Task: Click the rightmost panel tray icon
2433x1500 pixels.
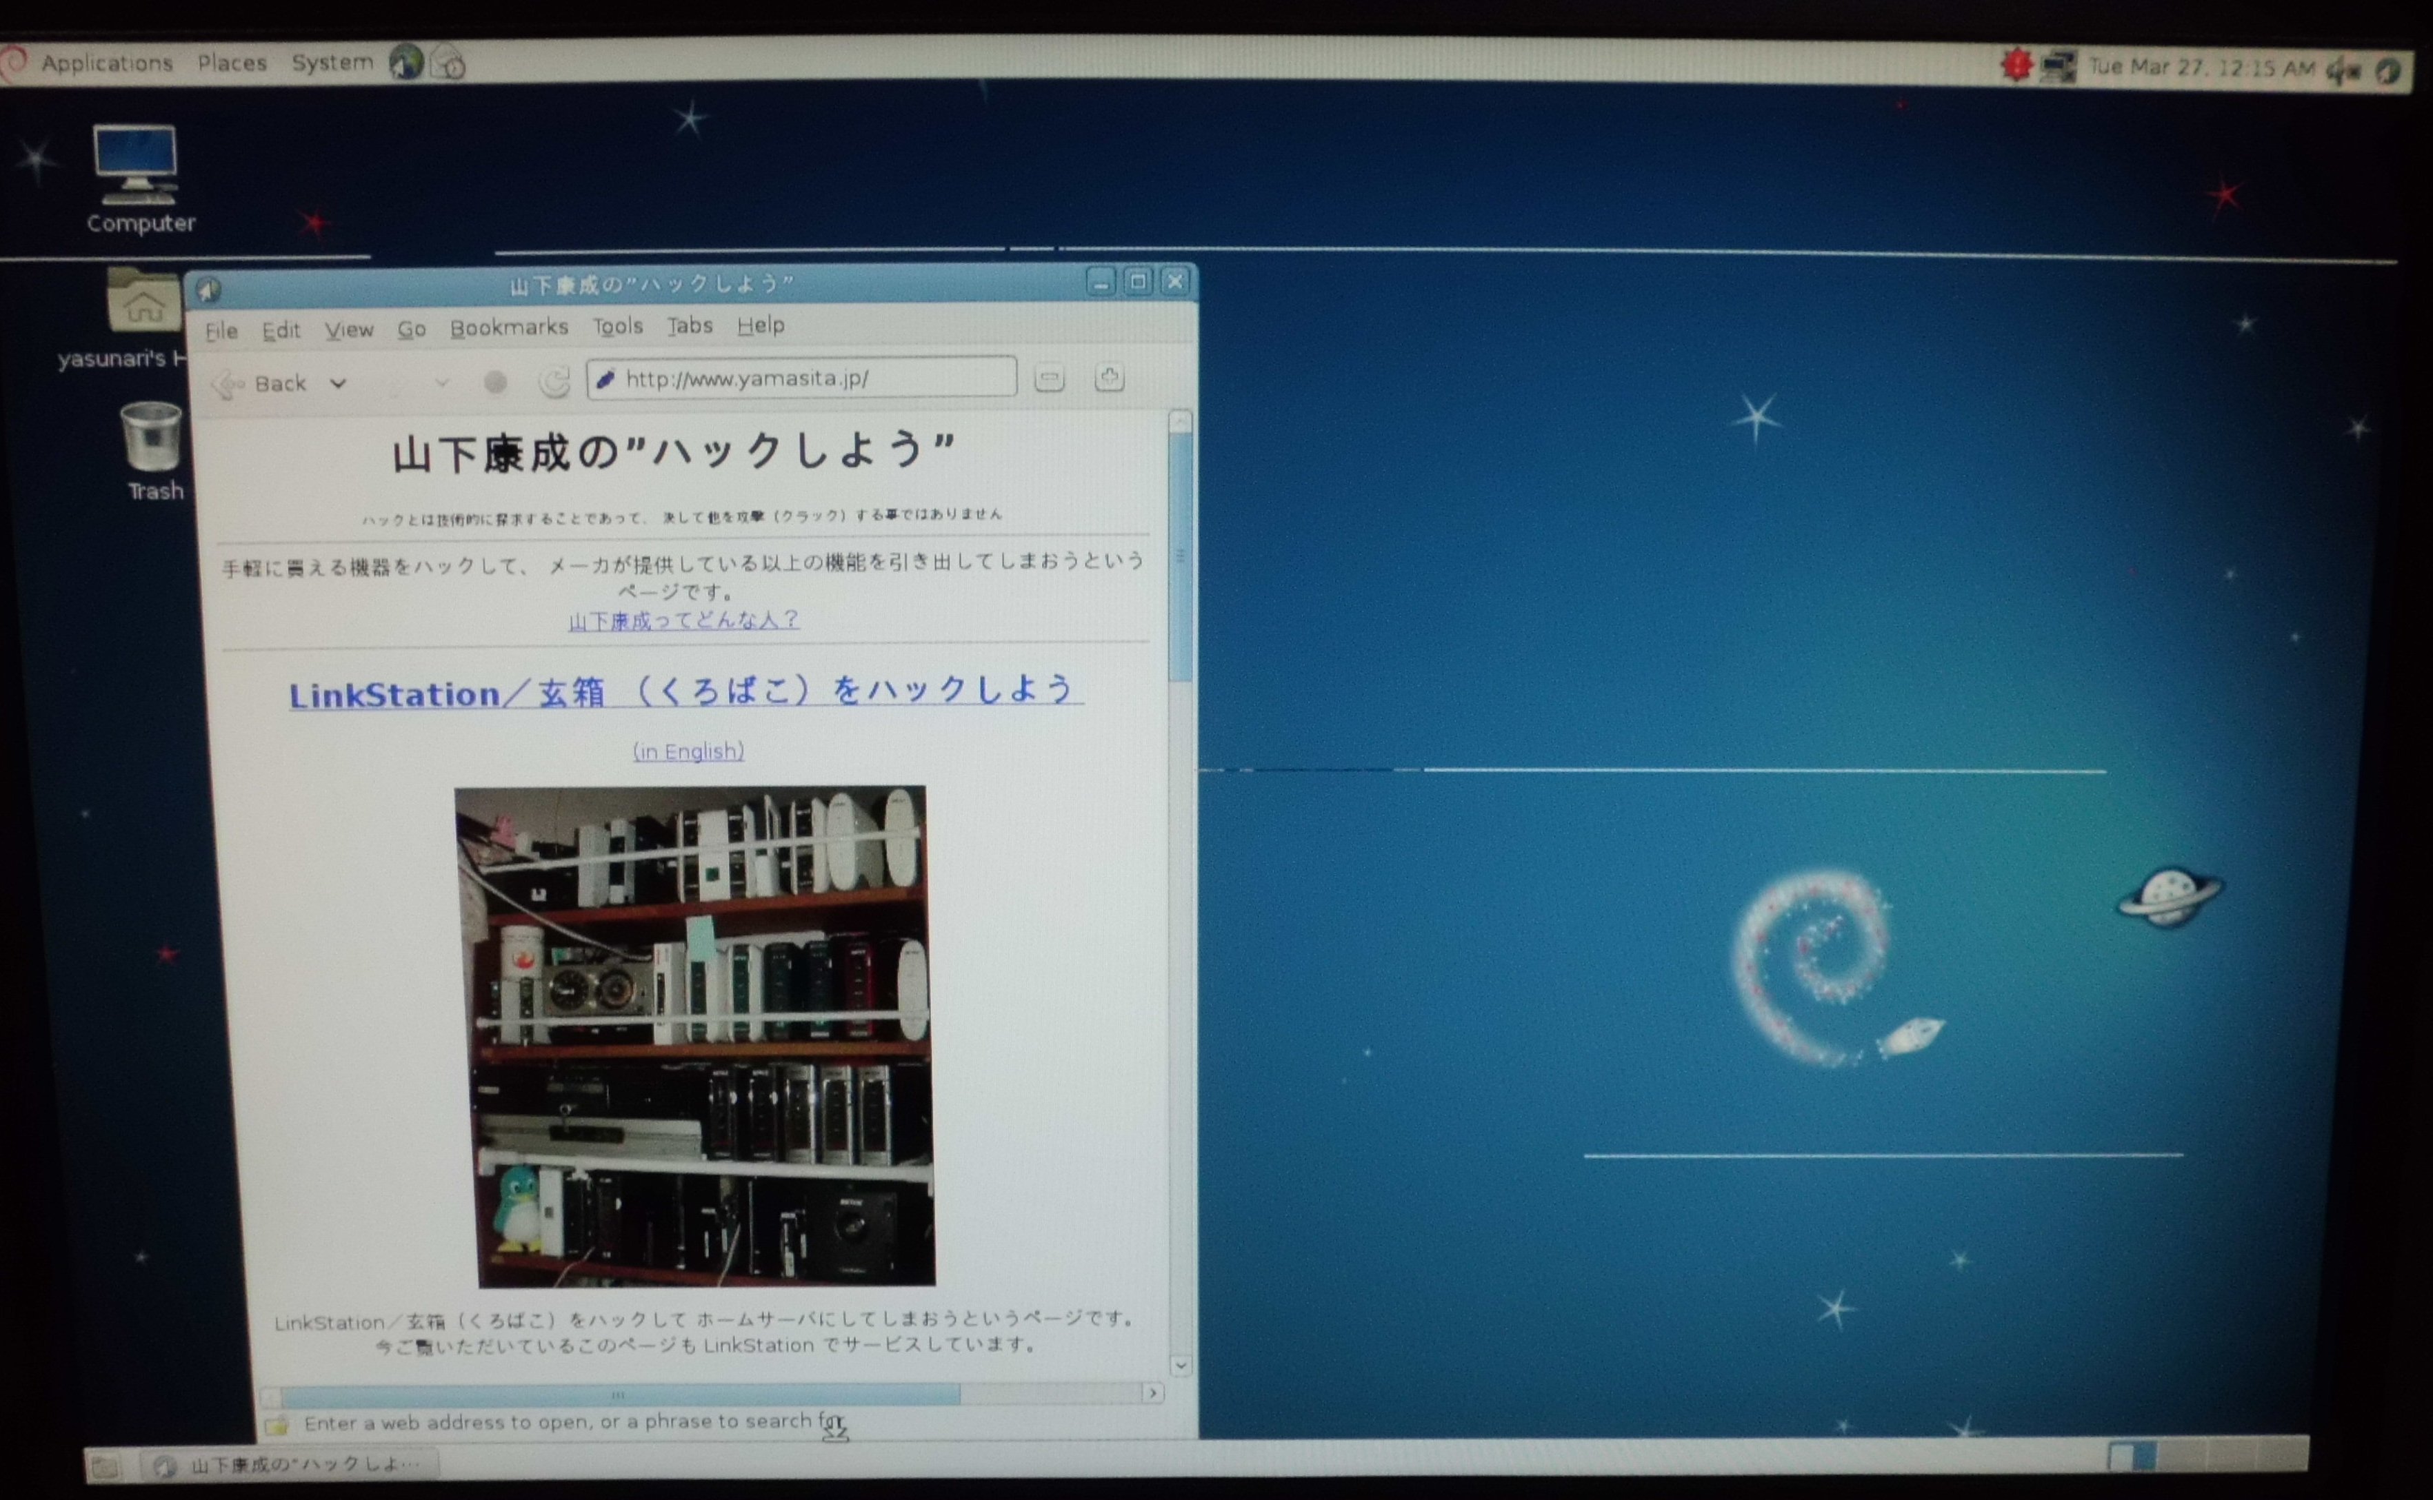Action: (2388, 70)
